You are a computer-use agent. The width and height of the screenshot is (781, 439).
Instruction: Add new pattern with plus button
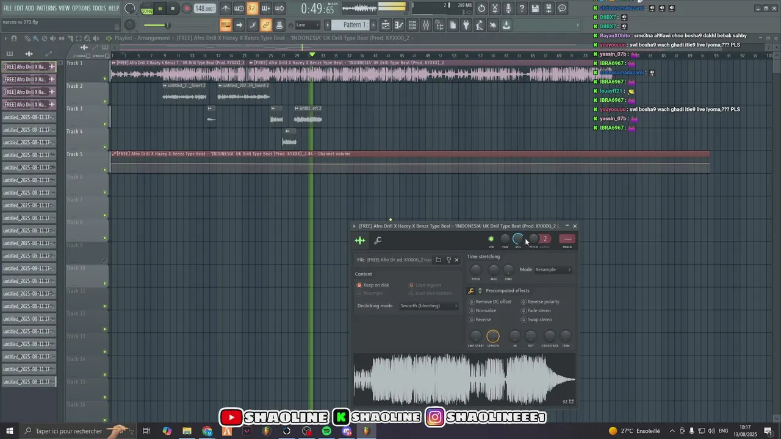pos(373,25)
